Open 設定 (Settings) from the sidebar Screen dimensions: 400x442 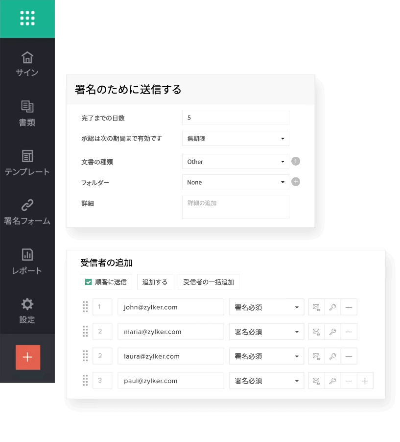(27, 311)
